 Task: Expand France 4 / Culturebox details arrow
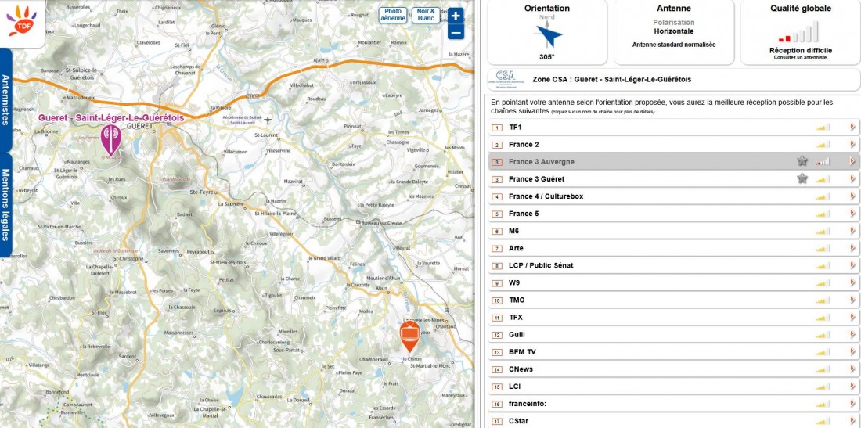(852, 196)
